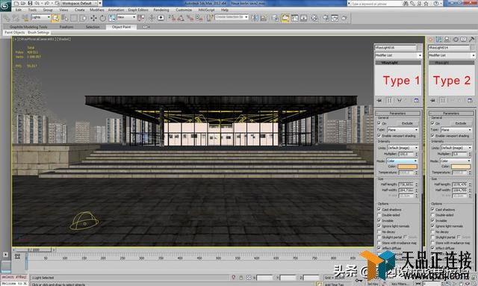Image resolution: width=478 pixels, height=286 pixels.
Task: Toggle Enable viewport shading in Type 1 panel
Action: [x=379, y=136]
